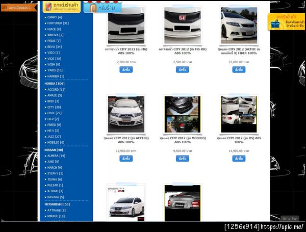The width and height of the screenshot is (306, 232).
Task: Open the YARIS [18] category
Action: tap(55, 70)
